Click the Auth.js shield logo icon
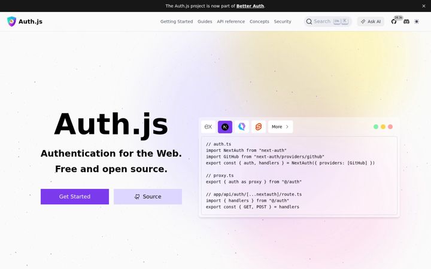This screenshot has height=269, width=431. 11,22
